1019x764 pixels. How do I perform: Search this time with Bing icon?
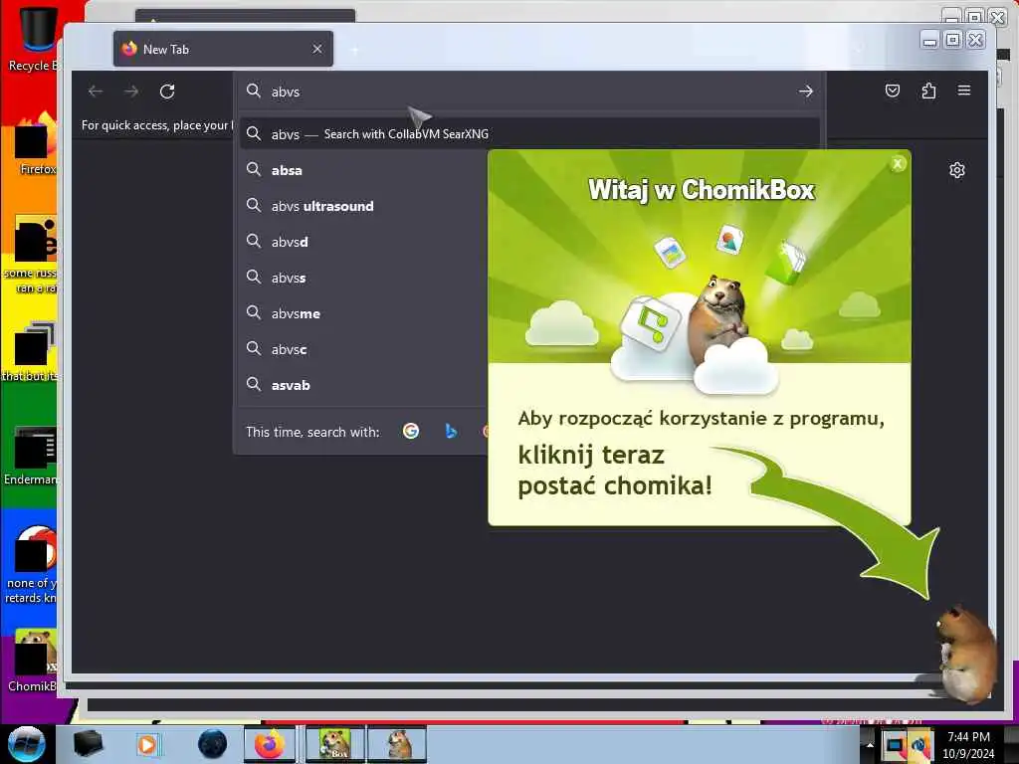(x=451, y=431)
